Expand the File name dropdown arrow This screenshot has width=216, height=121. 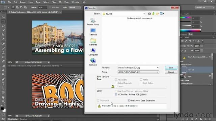coord(158,68)
